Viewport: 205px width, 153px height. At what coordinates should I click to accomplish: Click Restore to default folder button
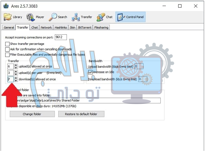point(81,114)
